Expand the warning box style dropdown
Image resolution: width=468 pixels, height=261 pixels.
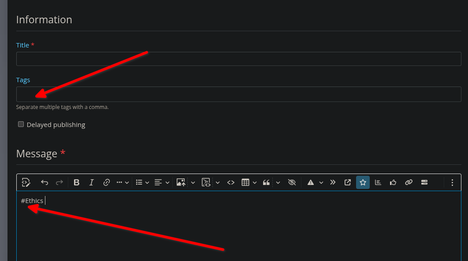pyautogui.click(x=321, y=182)
